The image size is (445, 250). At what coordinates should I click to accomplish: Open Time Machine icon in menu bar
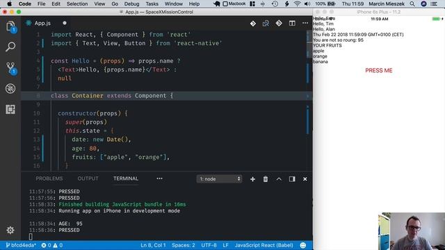pos(275,3)
